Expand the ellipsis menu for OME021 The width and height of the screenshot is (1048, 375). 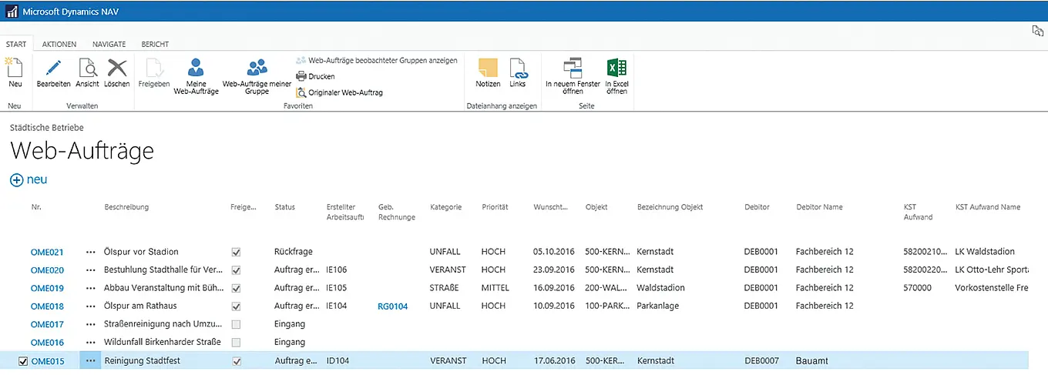click(91, 252)
